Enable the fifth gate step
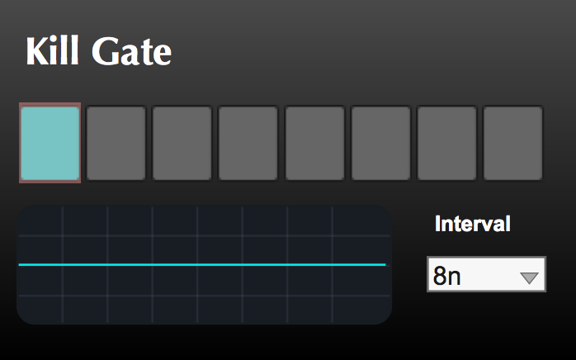Screen dimensions: 576x360 pos(314,143)
